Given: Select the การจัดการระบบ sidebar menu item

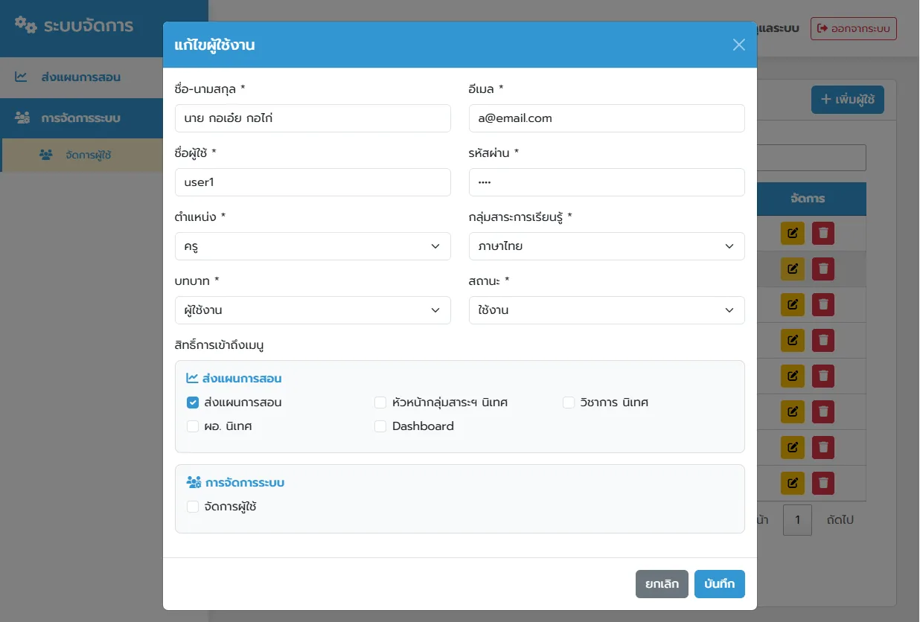Looking at the screenshot, I should pos(81,118).
